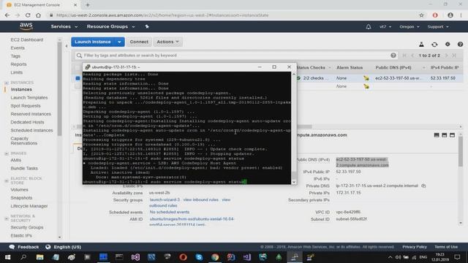Open File Explorer from taskbar
The width and height of the screenshot is (468, 263).
[39, 257]
